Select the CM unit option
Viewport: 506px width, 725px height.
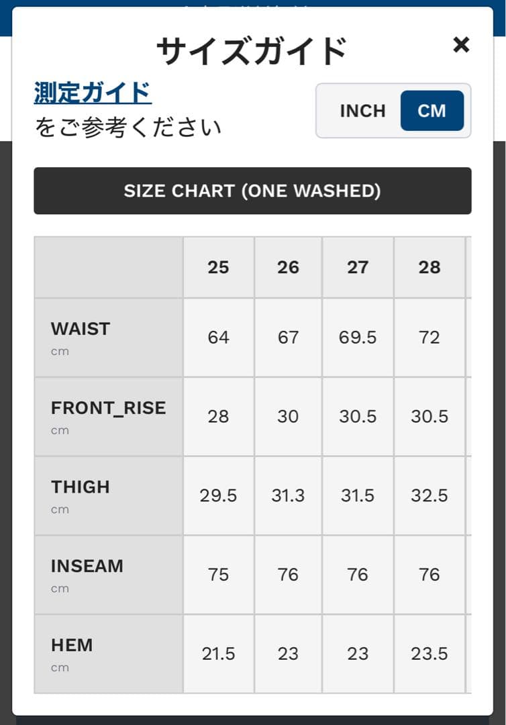[x=433, y=111]
